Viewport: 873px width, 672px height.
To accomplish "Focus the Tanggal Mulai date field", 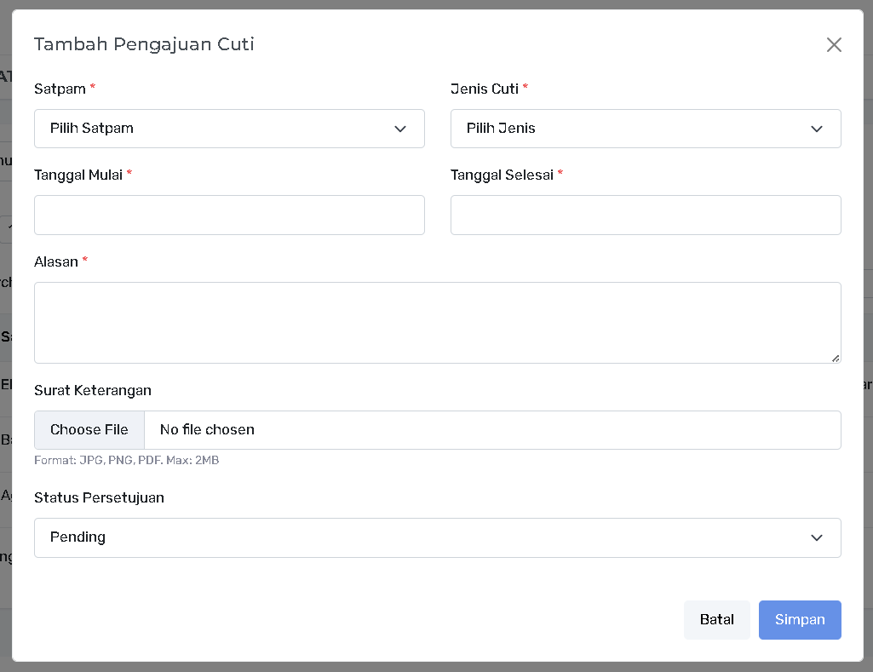I will [x=229, y=215].
